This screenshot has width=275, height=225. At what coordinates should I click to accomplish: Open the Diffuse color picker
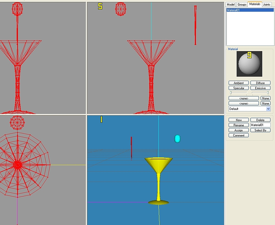pyautogui.click(x=260, y=83)
